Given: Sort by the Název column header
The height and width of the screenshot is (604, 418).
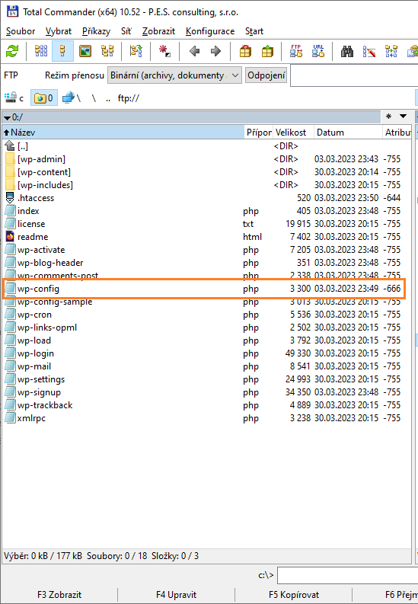Looking at the screenshot, I should [123, 132].
